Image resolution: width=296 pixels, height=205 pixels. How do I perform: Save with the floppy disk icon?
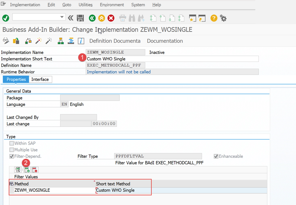point(80,18)
